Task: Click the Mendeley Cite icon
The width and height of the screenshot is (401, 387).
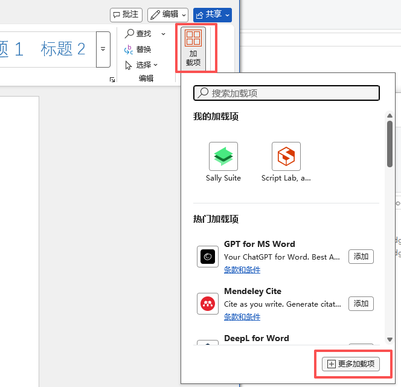Action: coord(208,304)
